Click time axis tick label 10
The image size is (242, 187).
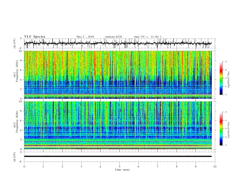(x=215, y=167)
